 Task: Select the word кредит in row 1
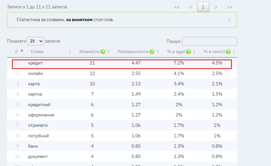tap(35, 63)
